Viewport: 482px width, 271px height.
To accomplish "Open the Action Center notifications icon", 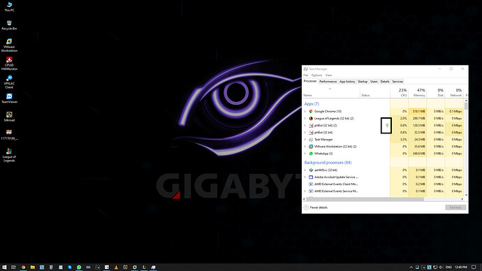I will (x=474, y=268).
